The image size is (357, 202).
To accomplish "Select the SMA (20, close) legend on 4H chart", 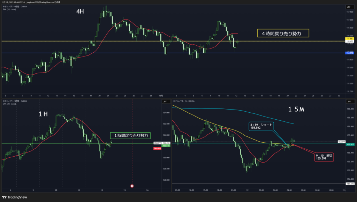I will (9, 9).
